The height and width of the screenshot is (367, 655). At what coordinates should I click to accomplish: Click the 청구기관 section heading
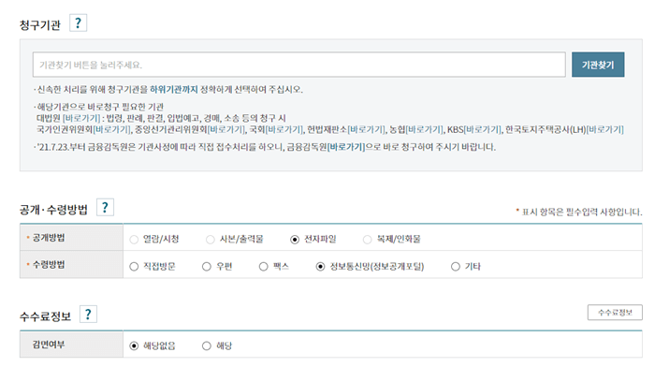click(x=40, y=25)
